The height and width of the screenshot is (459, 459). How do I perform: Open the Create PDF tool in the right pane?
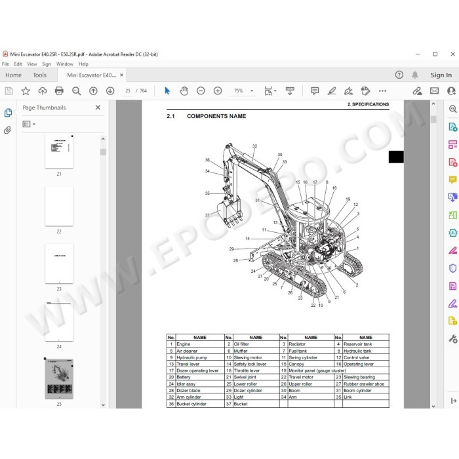(453, 162)
